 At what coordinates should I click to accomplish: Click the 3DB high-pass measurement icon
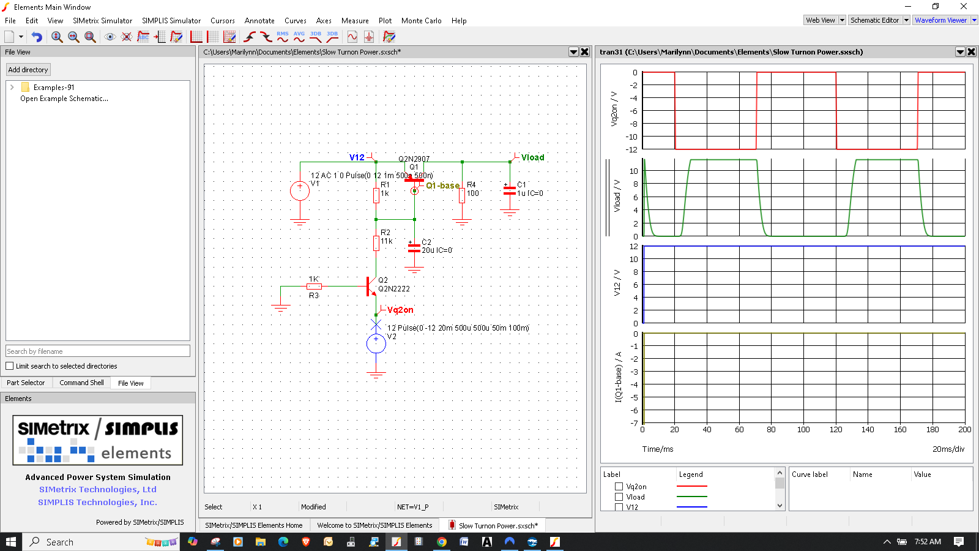pyautogui.click(x=332, y=37)
